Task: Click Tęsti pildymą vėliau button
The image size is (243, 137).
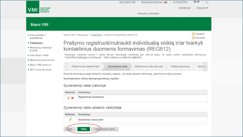Action: coord(105,129)
